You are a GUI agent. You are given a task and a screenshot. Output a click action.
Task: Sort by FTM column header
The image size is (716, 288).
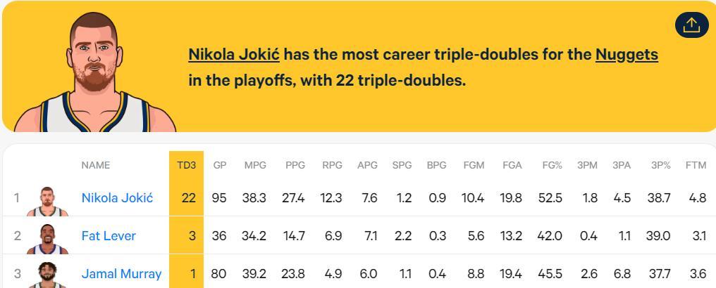point(696,165)
